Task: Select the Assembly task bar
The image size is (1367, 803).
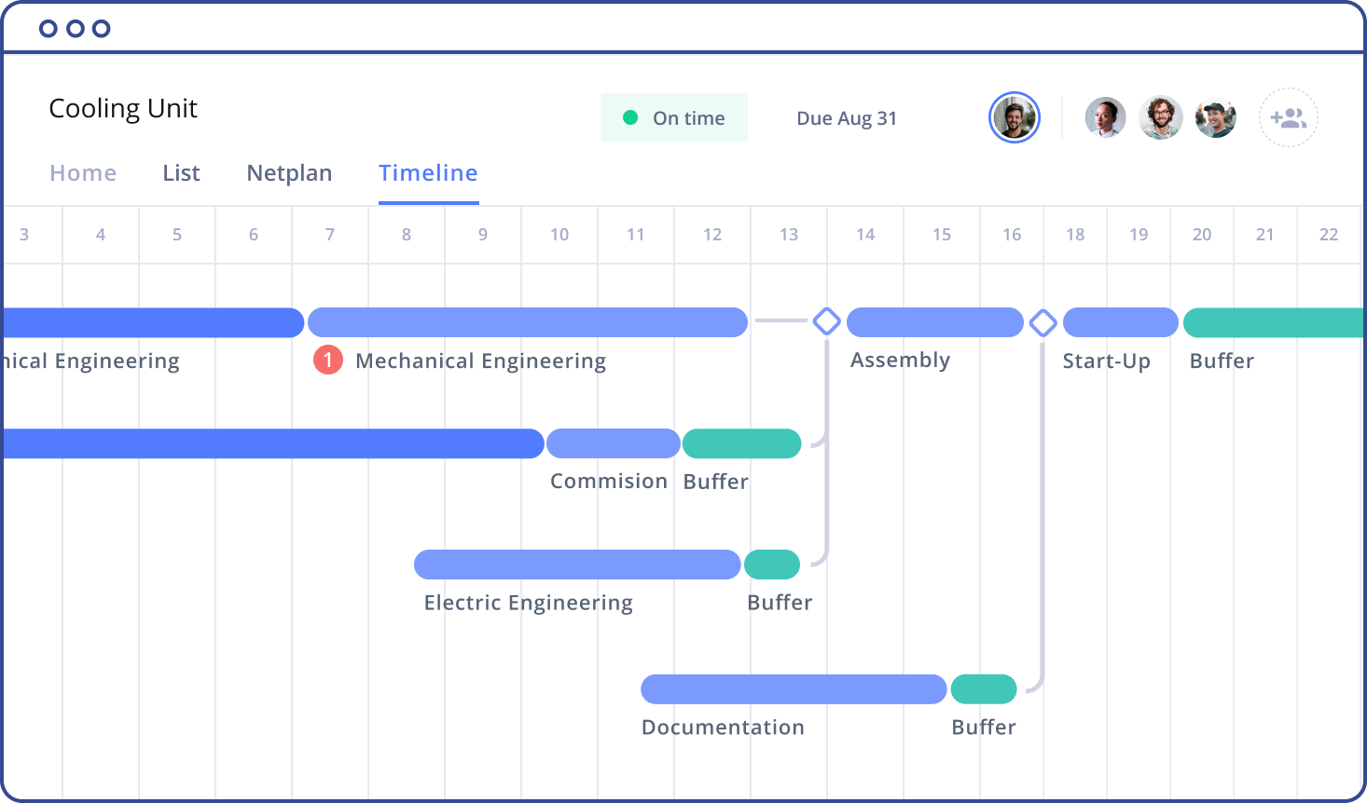Action: pos(934,322)
